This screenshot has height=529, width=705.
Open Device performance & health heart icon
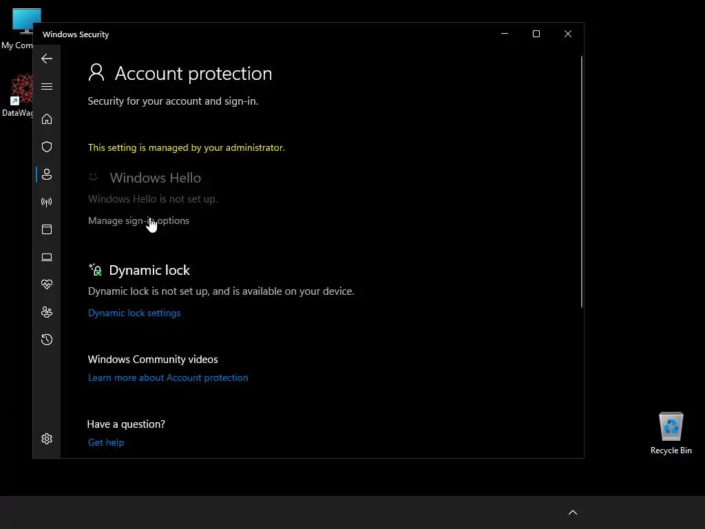tap(47, 284)
